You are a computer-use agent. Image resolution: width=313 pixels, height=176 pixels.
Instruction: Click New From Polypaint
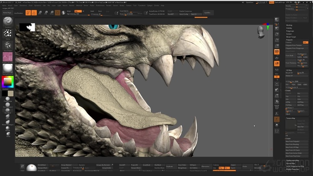coord(297,141)
